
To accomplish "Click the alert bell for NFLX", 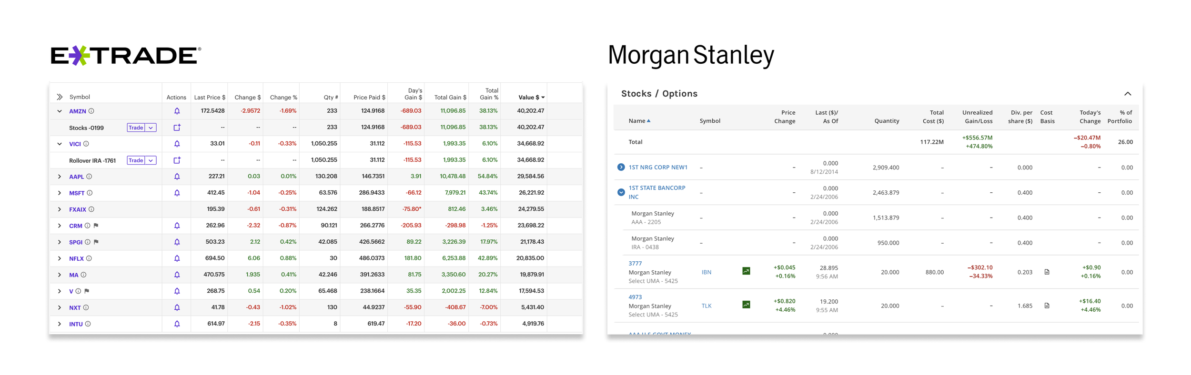I will coord(177,258).
